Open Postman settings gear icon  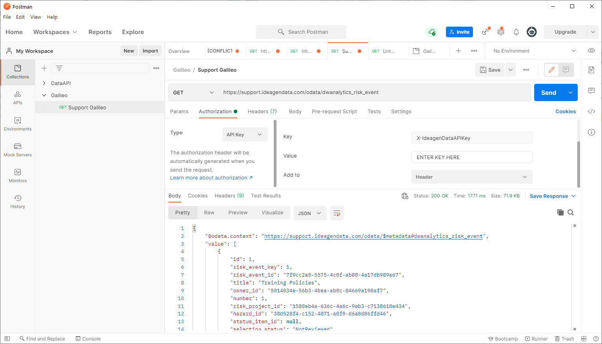501,32
